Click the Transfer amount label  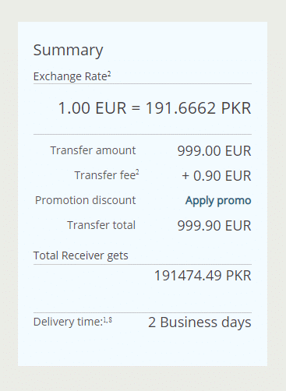[x=93, y=150]
